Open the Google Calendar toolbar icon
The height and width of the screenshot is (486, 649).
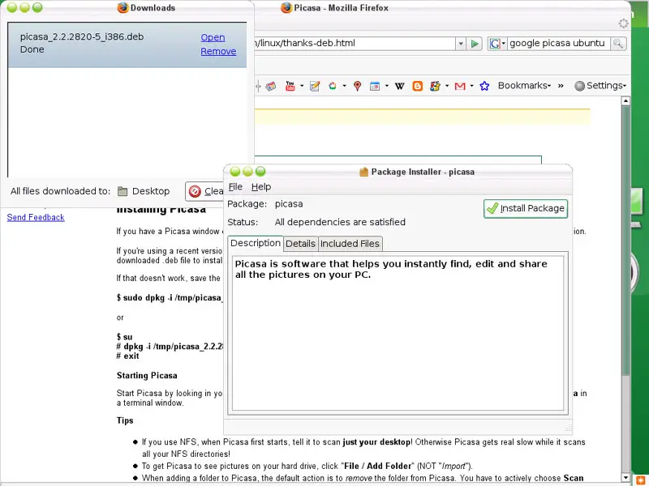coord(375,86)
